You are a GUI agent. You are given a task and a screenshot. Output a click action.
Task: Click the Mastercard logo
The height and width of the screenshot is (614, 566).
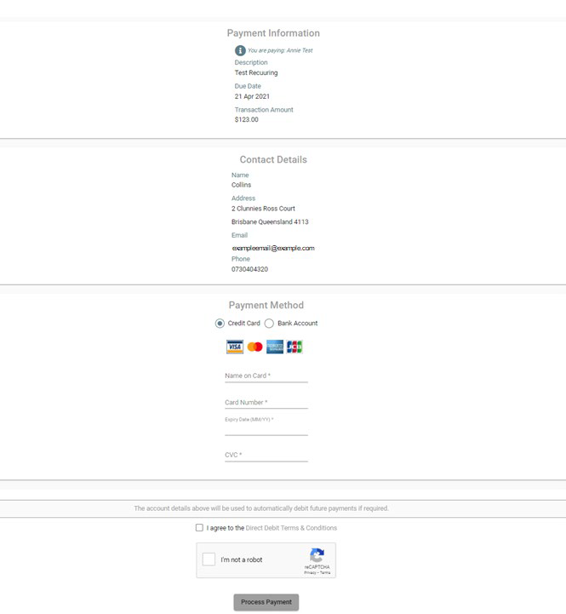255,347
